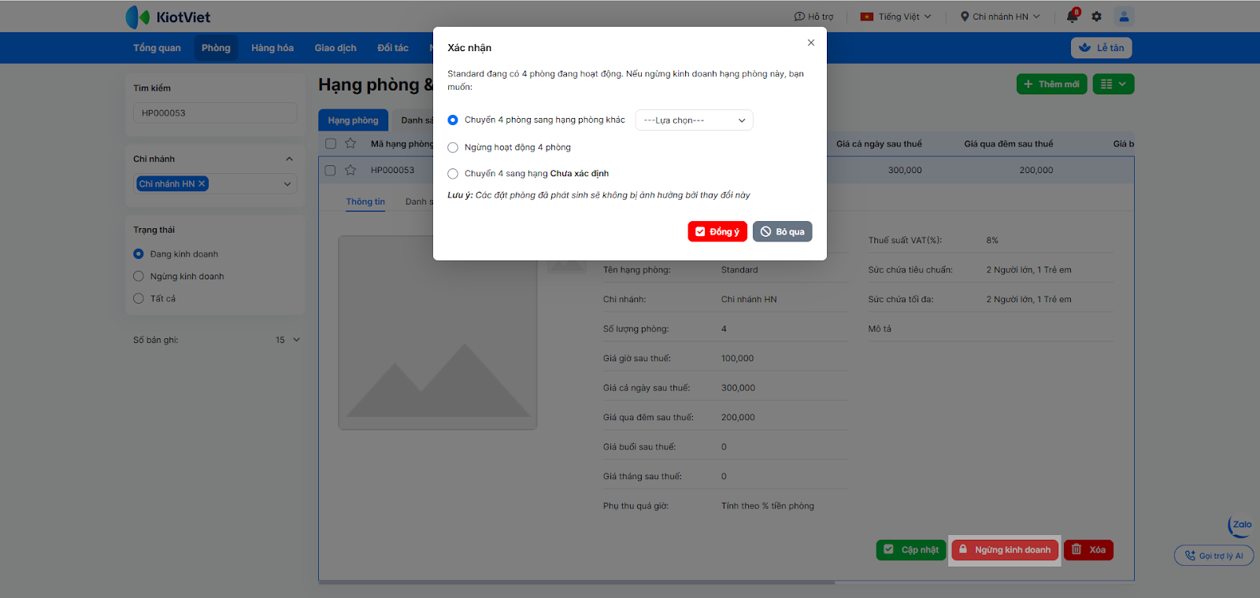Tick the select-all checkbox in table header
The height and width of the screenshot is (598, 1260).
(x=331, y=143)
